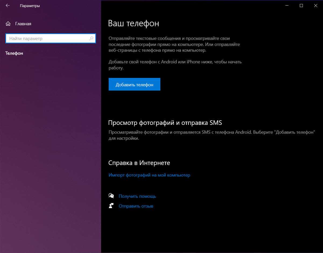Maximize the Settings window
Screen dimensions: 323x253
[x=301, y=6]
